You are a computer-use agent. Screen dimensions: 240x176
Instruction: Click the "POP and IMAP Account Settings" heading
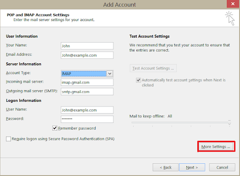[x=38, y=15]
